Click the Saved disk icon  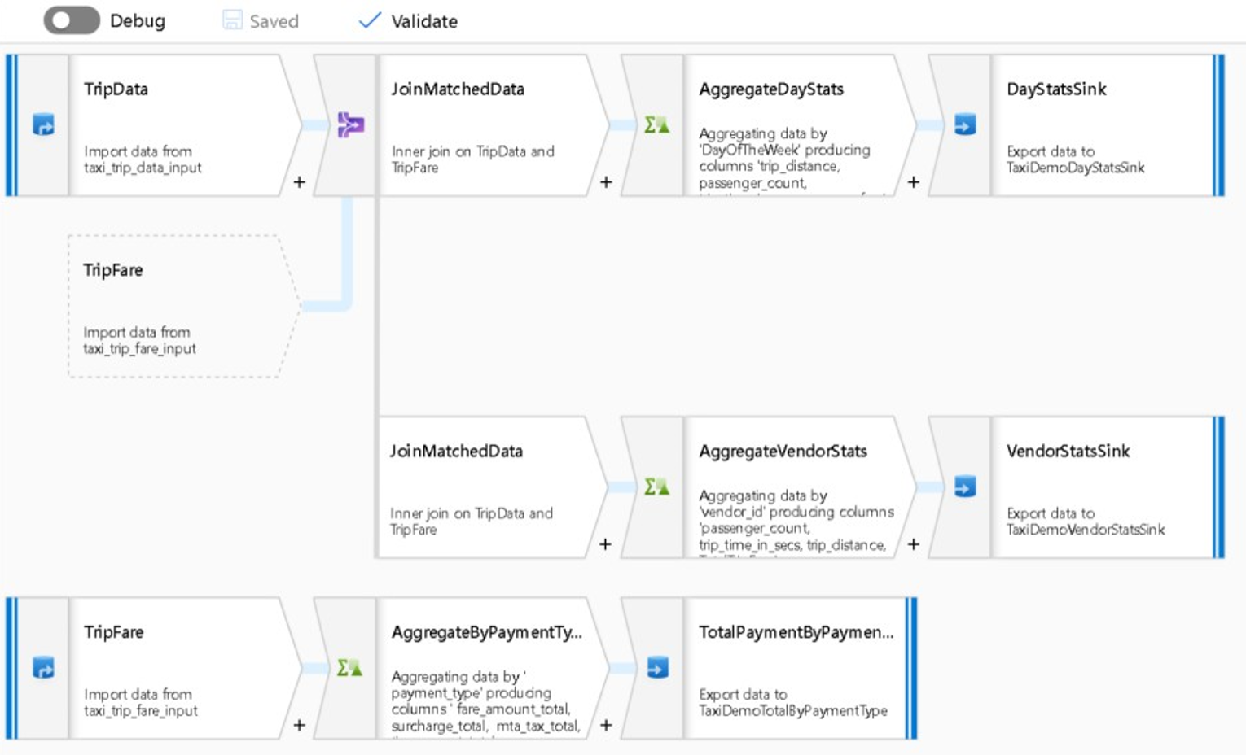click(231, 20)
